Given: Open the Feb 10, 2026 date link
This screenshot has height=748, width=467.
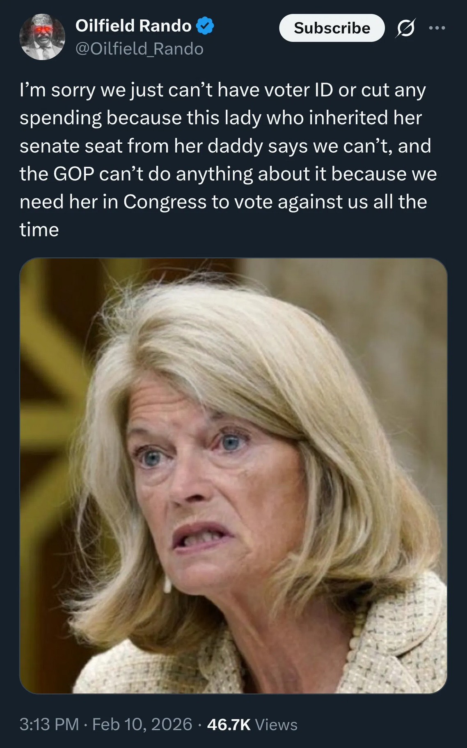Looking at the screenshot, I should click(142, 724).
